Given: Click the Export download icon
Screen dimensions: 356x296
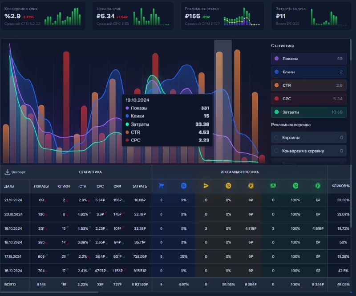Looking at the screenshot, I should point(7,172).
